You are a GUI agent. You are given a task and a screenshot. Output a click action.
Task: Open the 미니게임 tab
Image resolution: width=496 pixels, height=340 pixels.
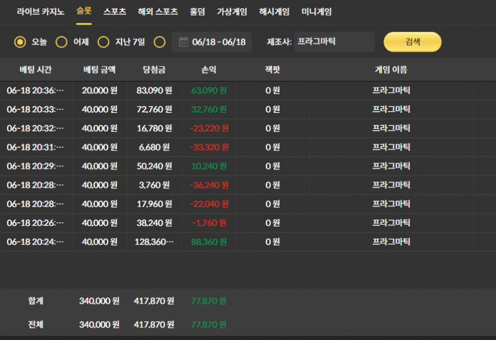[317, 12]
